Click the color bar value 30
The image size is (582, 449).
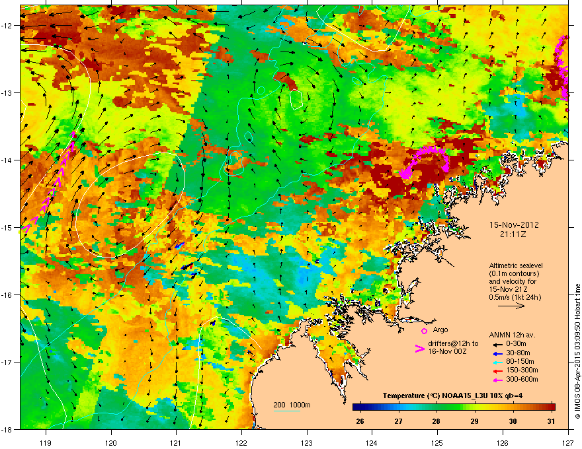[x=513, y=421]
